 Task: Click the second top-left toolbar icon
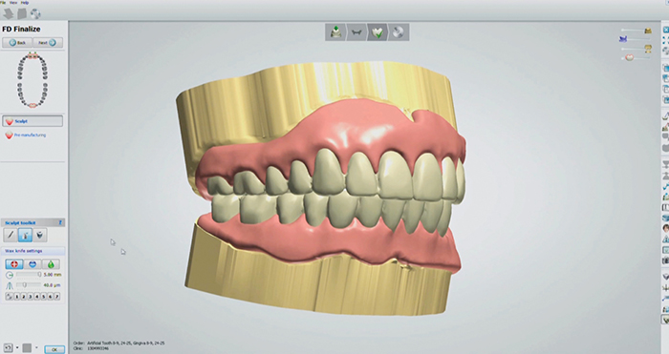pyautogui.click(x=22, y=14)
